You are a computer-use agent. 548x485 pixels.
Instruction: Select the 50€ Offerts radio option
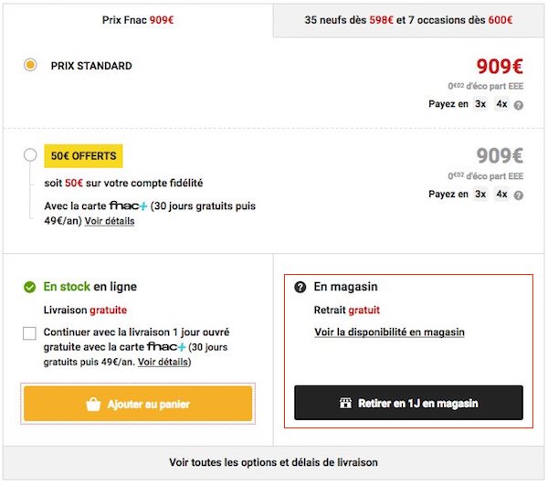click(30, 154)
